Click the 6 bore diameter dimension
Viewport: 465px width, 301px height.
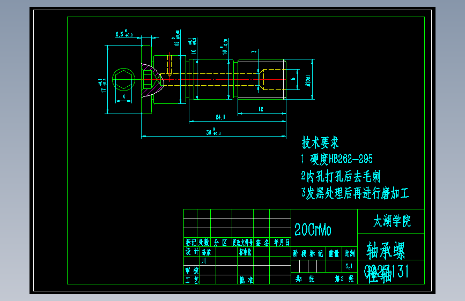(x=293, y=79)
